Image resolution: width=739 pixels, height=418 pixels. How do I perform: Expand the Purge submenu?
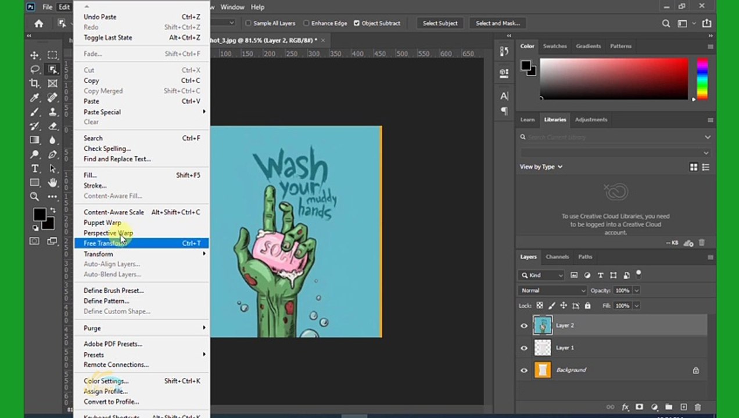[141, 328]
